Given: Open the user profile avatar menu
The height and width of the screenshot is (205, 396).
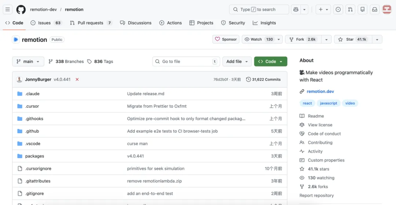Looking at the screenshot, I should tap(387, 9).
